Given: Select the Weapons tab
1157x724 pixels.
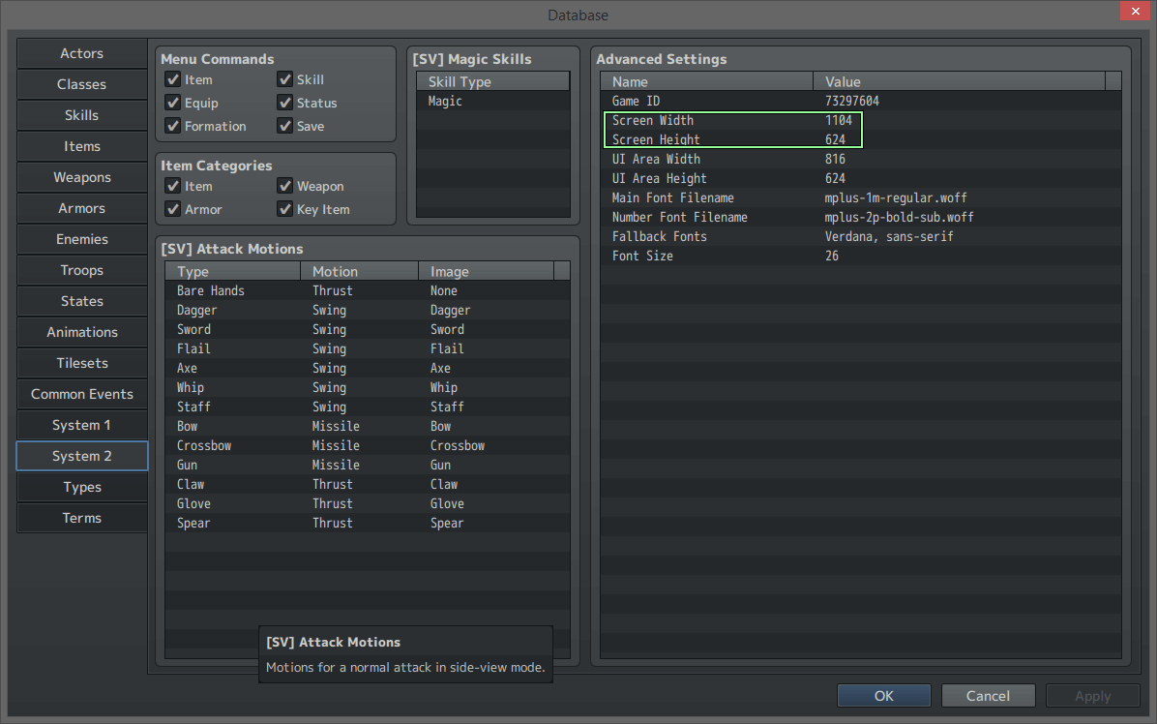Looking at the screenshot, I should [82, 177].
